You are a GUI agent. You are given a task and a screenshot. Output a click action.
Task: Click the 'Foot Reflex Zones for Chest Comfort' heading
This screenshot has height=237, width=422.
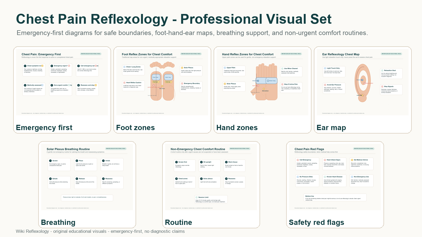(x=147, y=54)
